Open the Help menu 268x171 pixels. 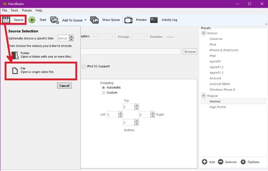pos(39,10)
